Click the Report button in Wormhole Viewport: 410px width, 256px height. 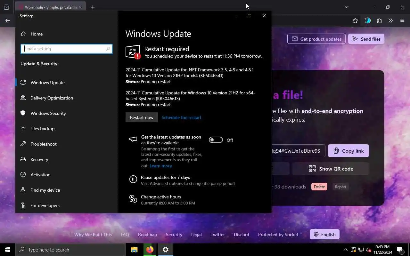coord(340,187)
